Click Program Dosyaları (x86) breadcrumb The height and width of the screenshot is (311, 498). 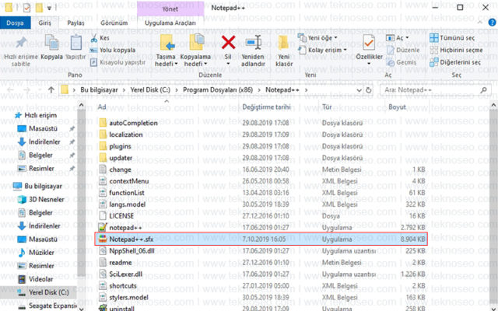218,90
